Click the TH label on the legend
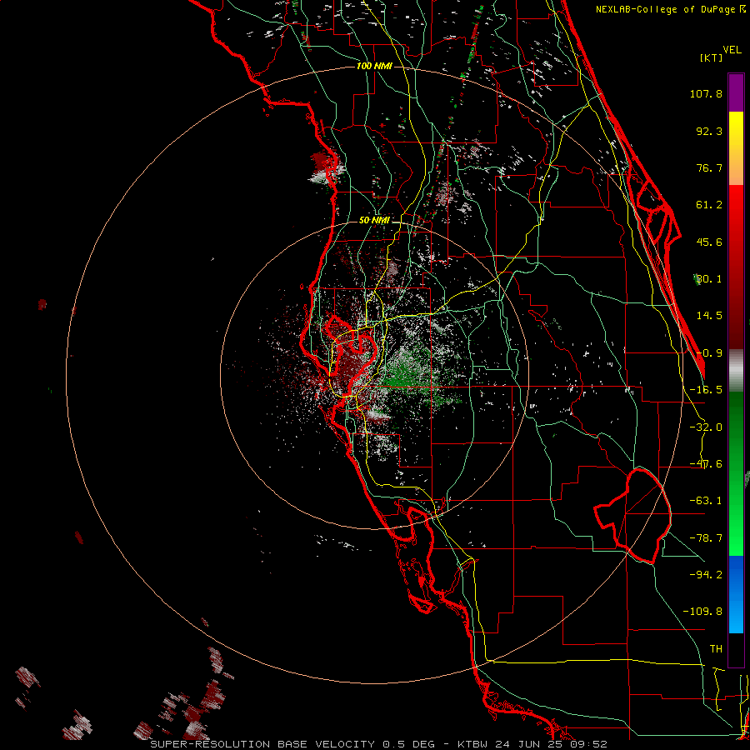 point(716,649)
